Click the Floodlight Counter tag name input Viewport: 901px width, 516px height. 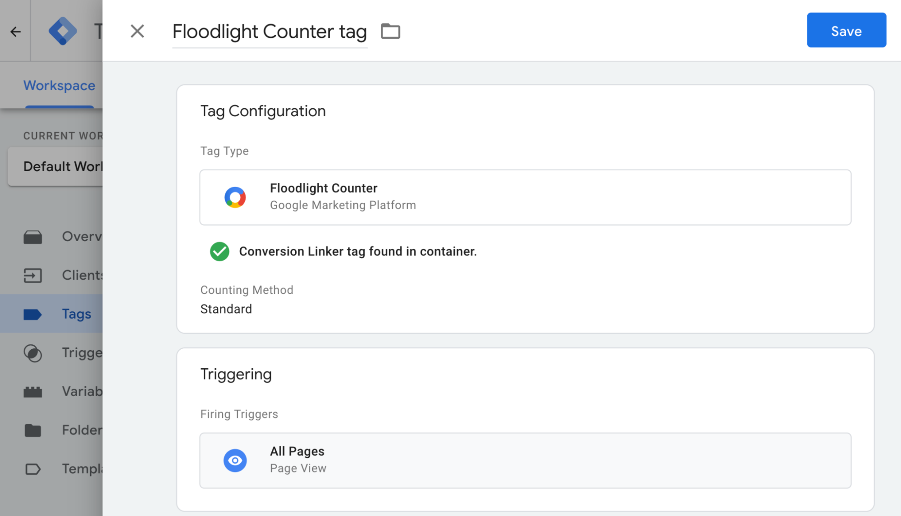tap(270, 30)
